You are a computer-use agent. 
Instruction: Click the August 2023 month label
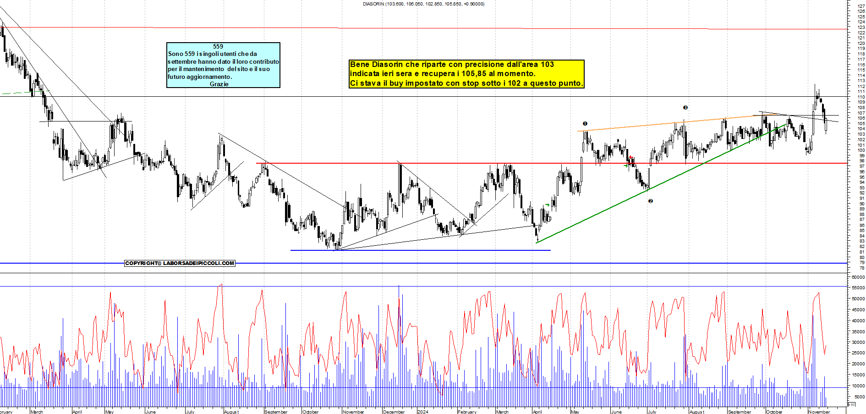(231, 412)
